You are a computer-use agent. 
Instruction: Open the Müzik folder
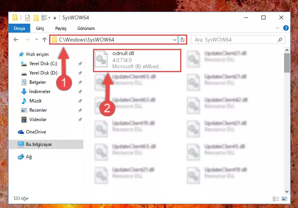[x=31, y=101]
